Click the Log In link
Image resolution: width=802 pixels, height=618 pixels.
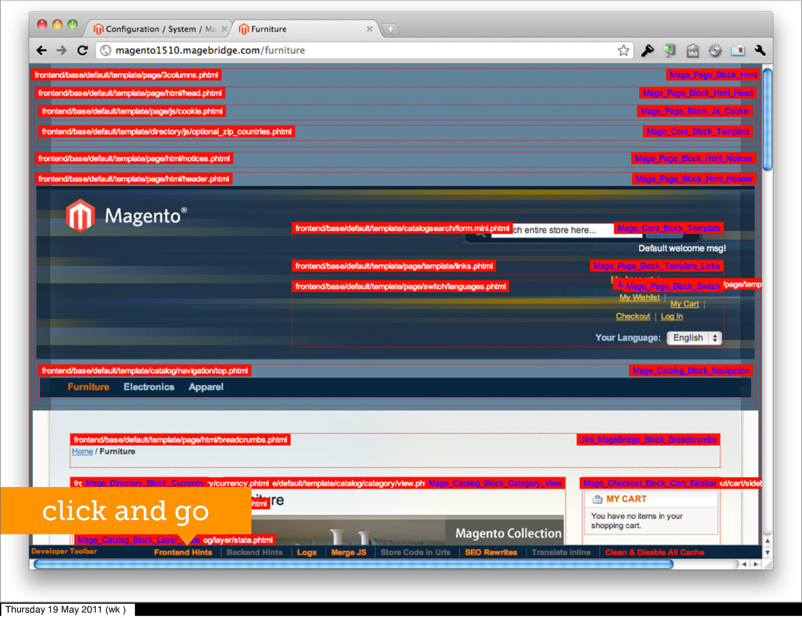point(672,317)
